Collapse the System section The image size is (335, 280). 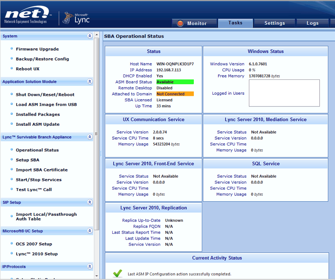[90, 36]
